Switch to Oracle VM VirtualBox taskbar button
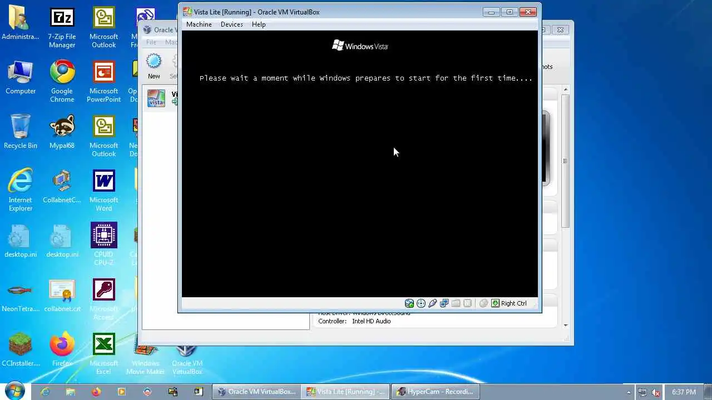 [x=256, y=392]
